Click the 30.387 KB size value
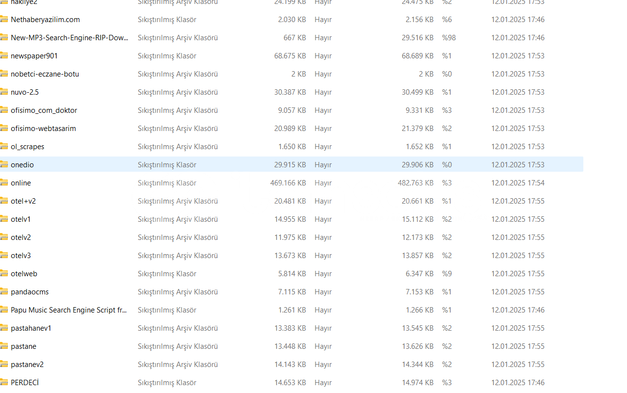Viewport: 627px width, 393px height. click(x=290, y=92)
